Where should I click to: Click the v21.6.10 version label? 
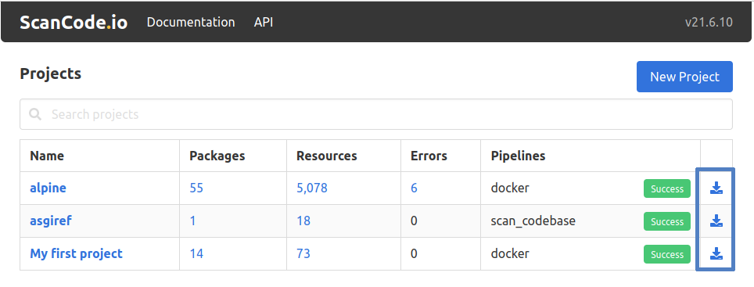[709, 23]
